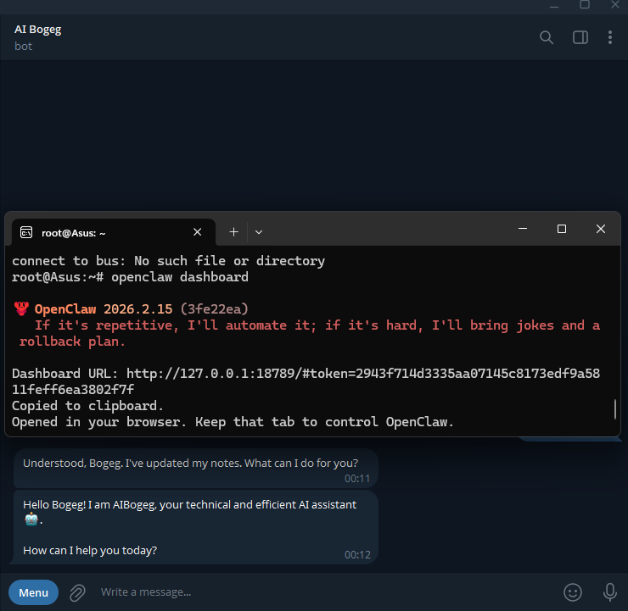Expand the terminal profile dropdown chevron
The height and width of the screenshot is (611, 628).
point(259,232)
